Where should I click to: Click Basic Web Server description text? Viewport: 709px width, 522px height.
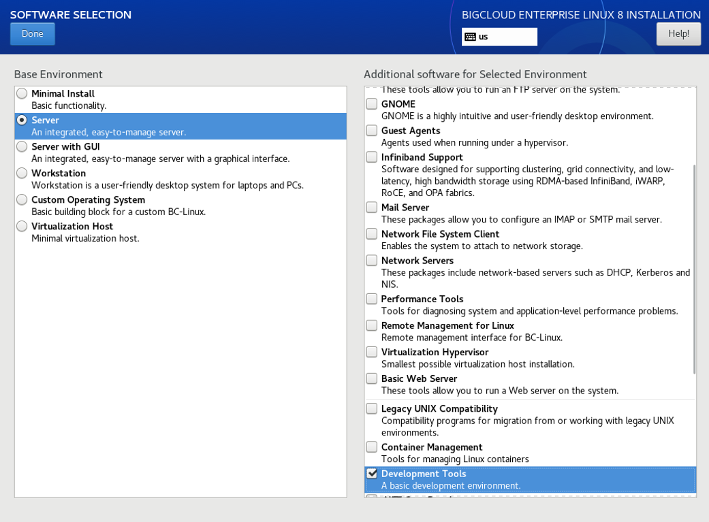click(500, 391)
